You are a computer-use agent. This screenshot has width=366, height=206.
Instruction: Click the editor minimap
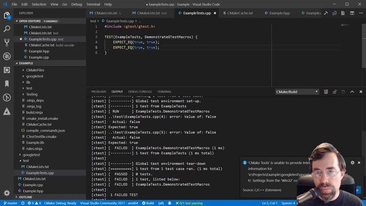point(345,25)
